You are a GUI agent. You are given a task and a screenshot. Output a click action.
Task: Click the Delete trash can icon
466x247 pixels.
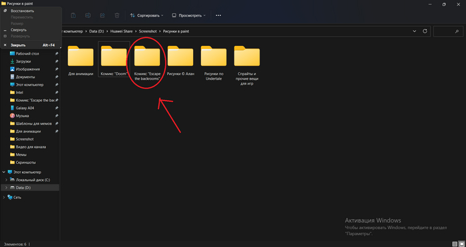[x=117, y=15]
